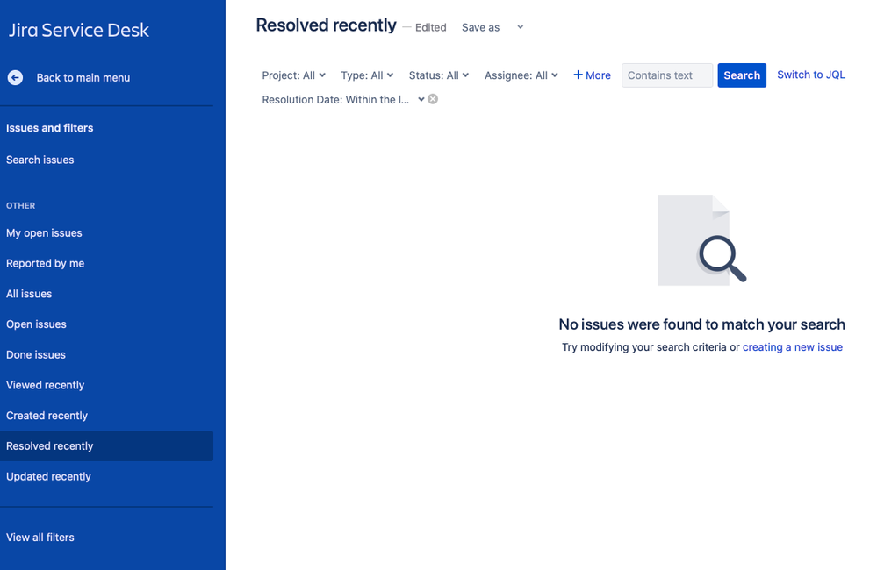
Task: Click the Edited status label
Action: pos(431,27)
